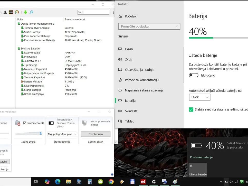
Task: Click the green download arrow toolbar icon
Action: coord(25,12)
